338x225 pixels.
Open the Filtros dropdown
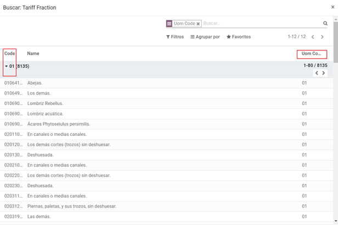[175, 37]
